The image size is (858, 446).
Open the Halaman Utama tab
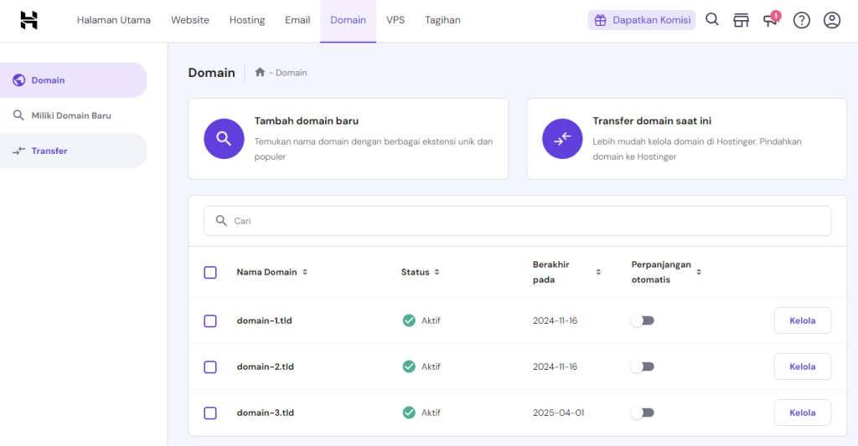(114, 20)
